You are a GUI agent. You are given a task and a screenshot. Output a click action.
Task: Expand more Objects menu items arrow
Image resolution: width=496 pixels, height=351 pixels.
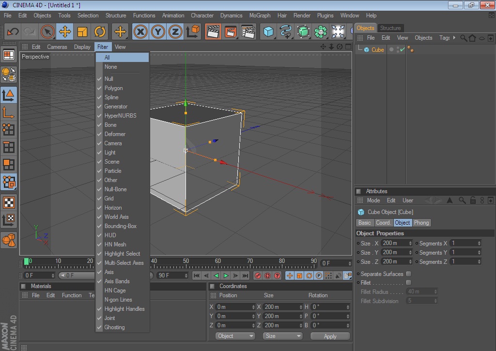[x=454, y=38]
